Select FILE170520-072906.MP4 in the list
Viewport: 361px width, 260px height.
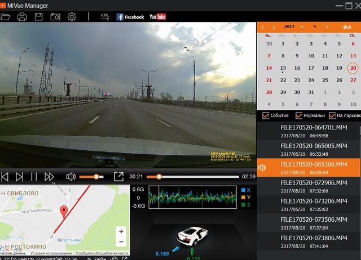click(309, 186)
